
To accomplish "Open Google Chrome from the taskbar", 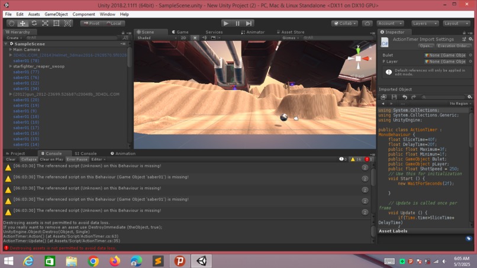I will (x=93, y=261).
